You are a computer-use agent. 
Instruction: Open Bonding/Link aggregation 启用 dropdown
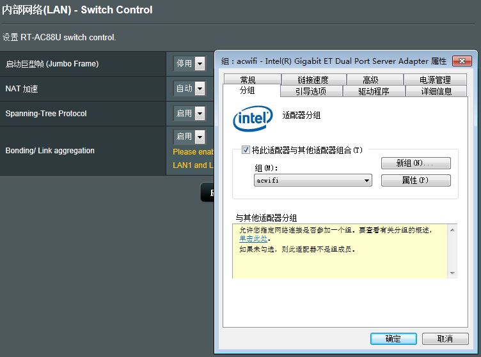coord(189,137)
